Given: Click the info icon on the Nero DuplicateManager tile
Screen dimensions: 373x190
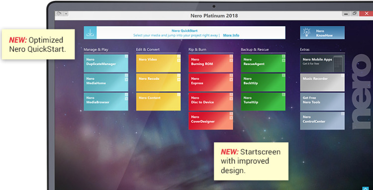Looking at the screenshot, I should 126,56.
